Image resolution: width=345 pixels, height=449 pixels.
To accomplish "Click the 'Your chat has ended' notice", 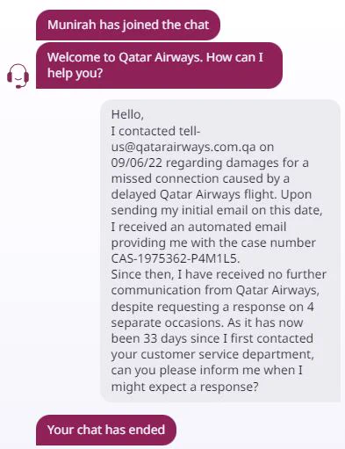I will (x=106, y=430).
